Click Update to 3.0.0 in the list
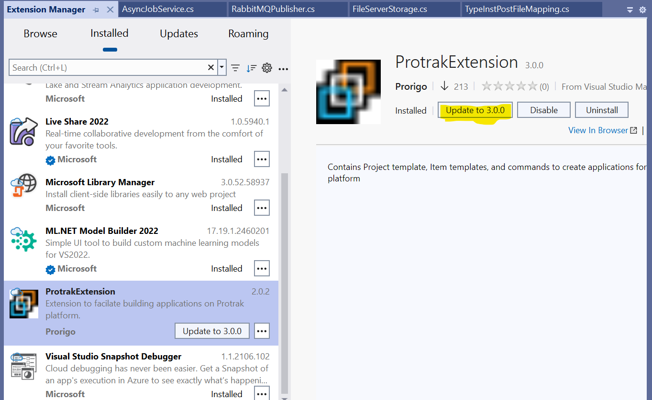 [x=212, y=331]
